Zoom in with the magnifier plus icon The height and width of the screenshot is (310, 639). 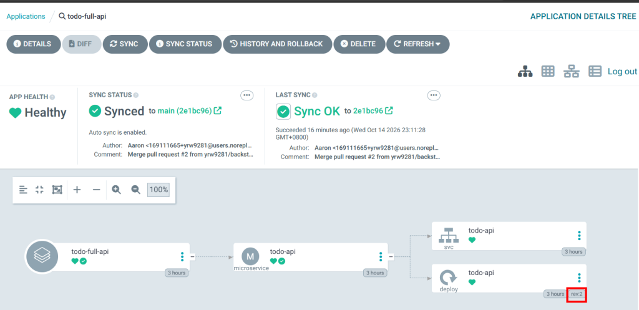click(x=117, y=190)
